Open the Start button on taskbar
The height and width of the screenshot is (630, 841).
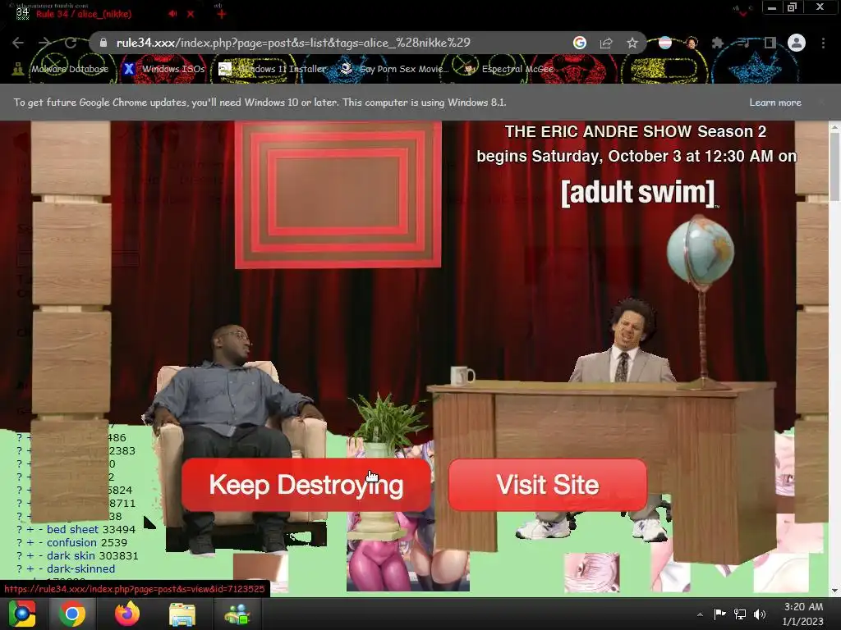pyautogui.click(x=22, y=614)
